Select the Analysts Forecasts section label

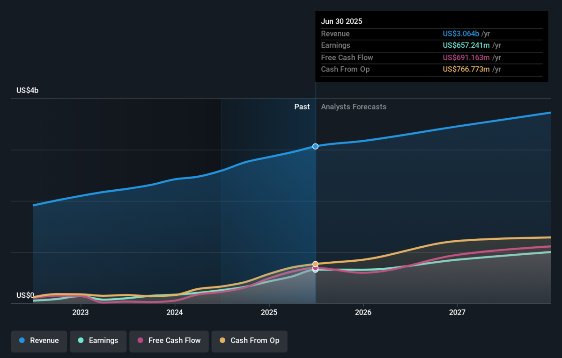[x=354, y=107]
